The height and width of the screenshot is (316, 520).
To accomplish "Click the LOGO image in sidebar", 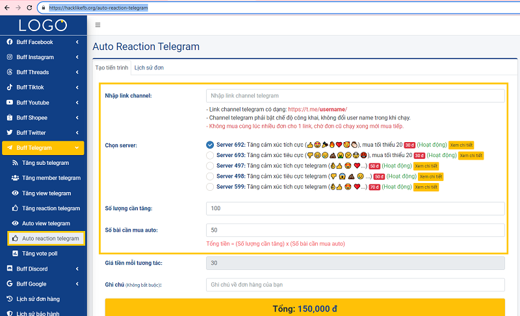I will tap(43, 25).
